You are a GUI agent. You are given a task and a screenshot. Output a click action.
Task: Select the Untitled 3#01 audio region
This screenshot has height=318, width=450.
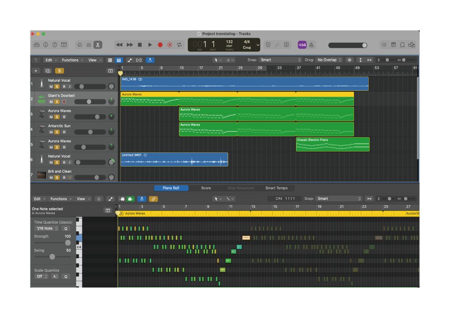pyautogui.click(x=174, y=159)
